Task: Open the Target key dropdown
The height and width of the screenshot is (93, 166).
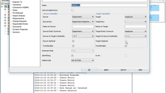Action: 136,22
